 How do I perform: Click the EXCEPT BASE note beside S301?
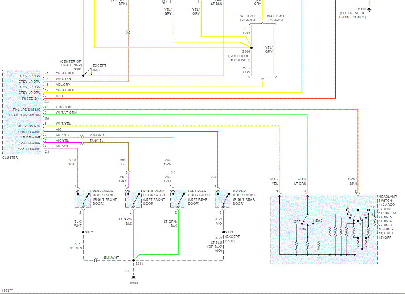pyautogui.click(x=99, y=68)
